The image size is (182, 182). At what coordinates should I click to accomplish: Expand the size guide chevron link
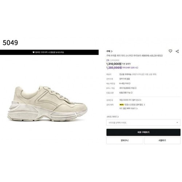click(x=112, y=117)
